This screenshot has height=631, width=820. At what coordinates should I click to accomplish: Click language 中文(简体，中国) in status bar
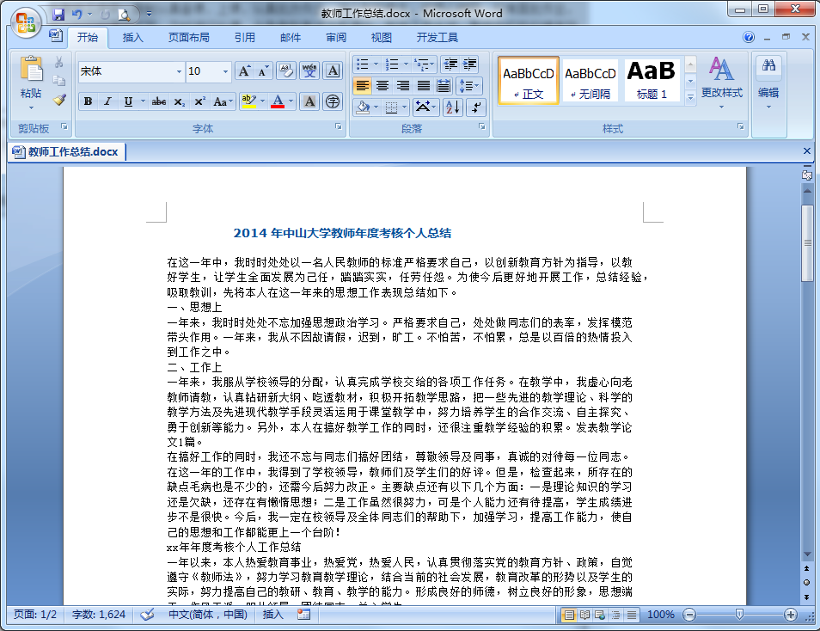click(208, 615)
